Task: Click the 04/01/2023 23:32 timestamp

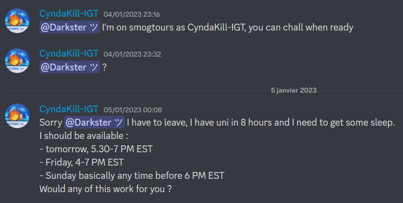Action: (x=133, y=54)
